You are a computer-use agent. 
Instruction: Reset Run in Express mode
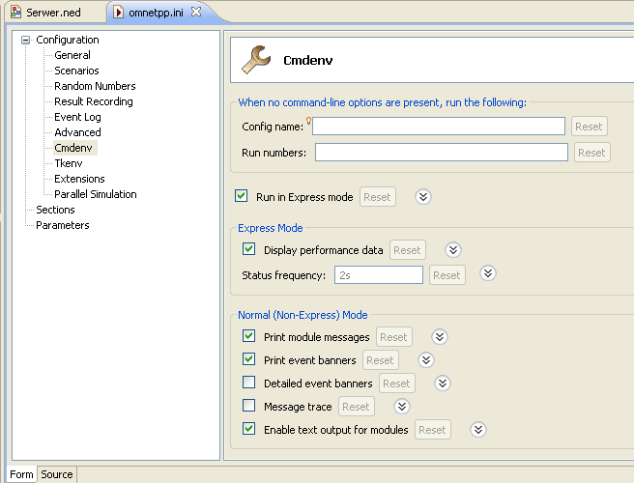point(377,197)
